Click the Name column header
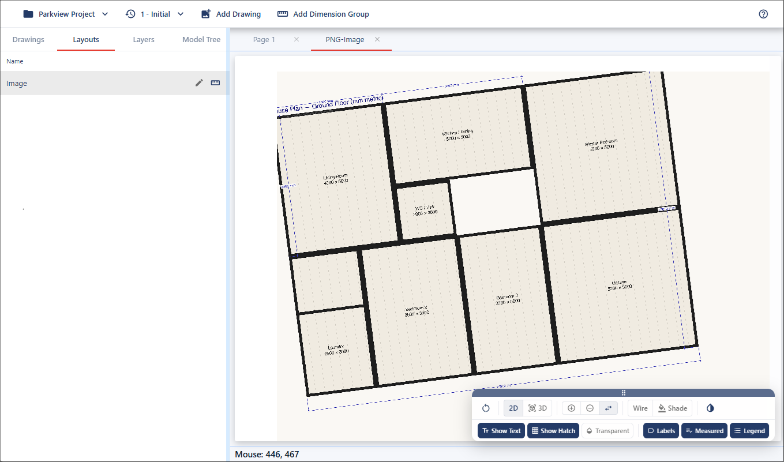Image resolution: width=784 pixels, height=462 pixels. pos(15,61)
